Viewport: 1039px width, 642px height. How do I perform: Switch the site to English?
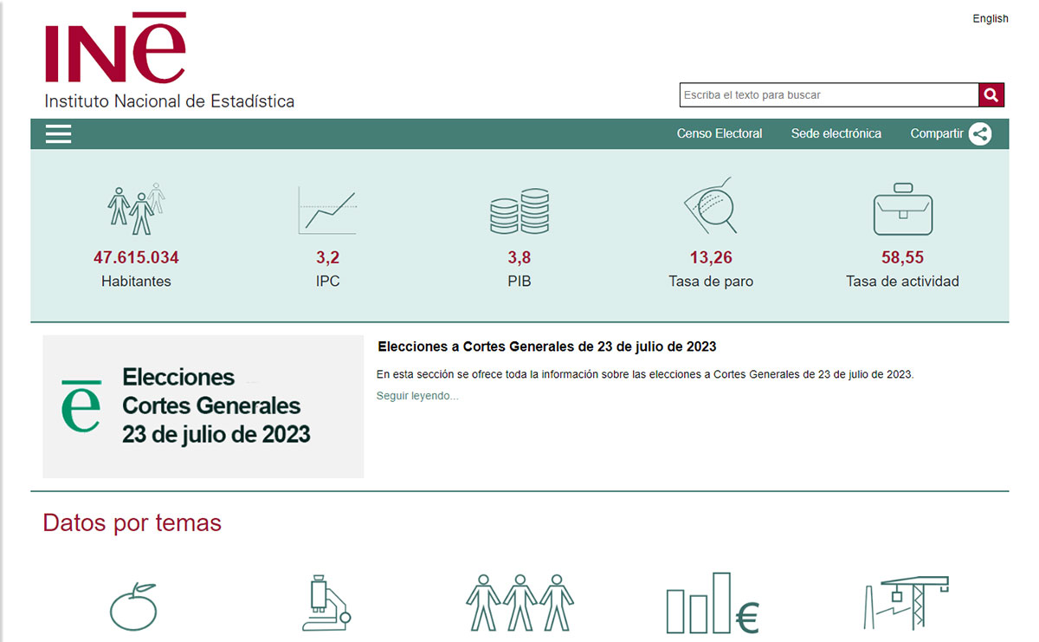coord(990,18)
